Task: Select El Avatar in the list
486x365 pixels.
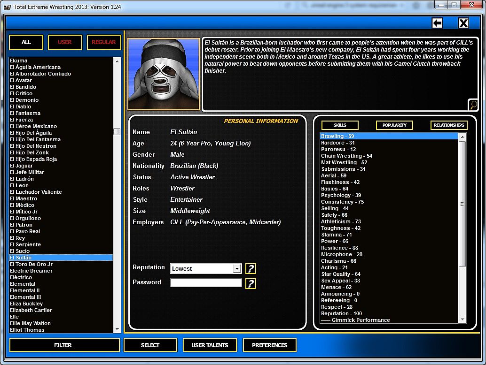Action: click(x=61, y=80)
